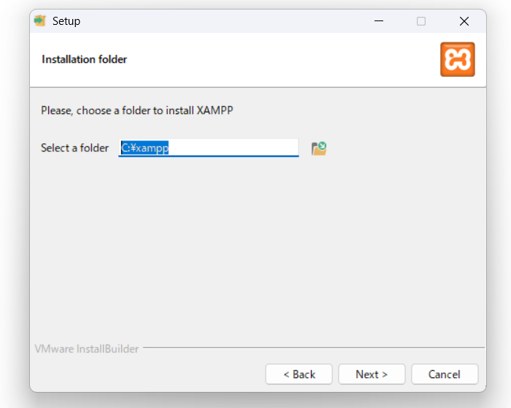Screen dimensions: 511x408
Task: Click the "Select a folder" label
Action: tap(74, 148)
